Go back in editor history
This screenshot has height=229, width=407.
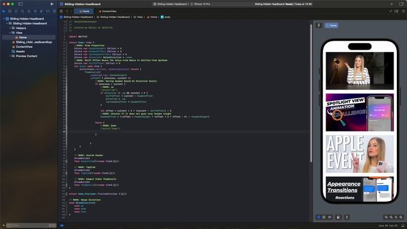pyautogui.click(x=67, y=11)
